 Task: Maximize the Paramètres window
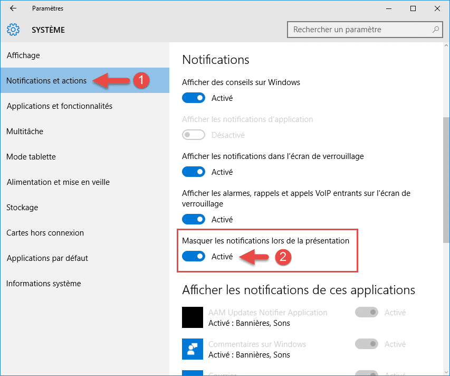click(x=413, y=8)
